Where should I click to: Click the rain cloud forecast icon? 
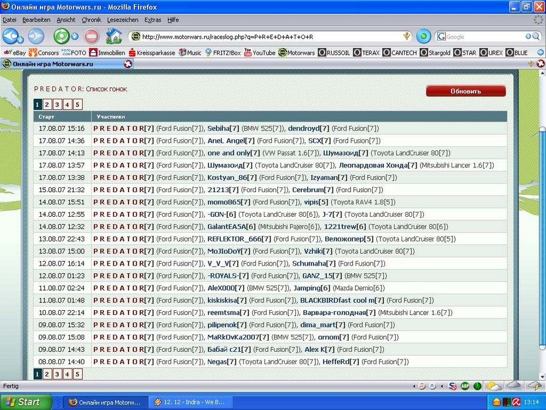(x=514, y=386)
